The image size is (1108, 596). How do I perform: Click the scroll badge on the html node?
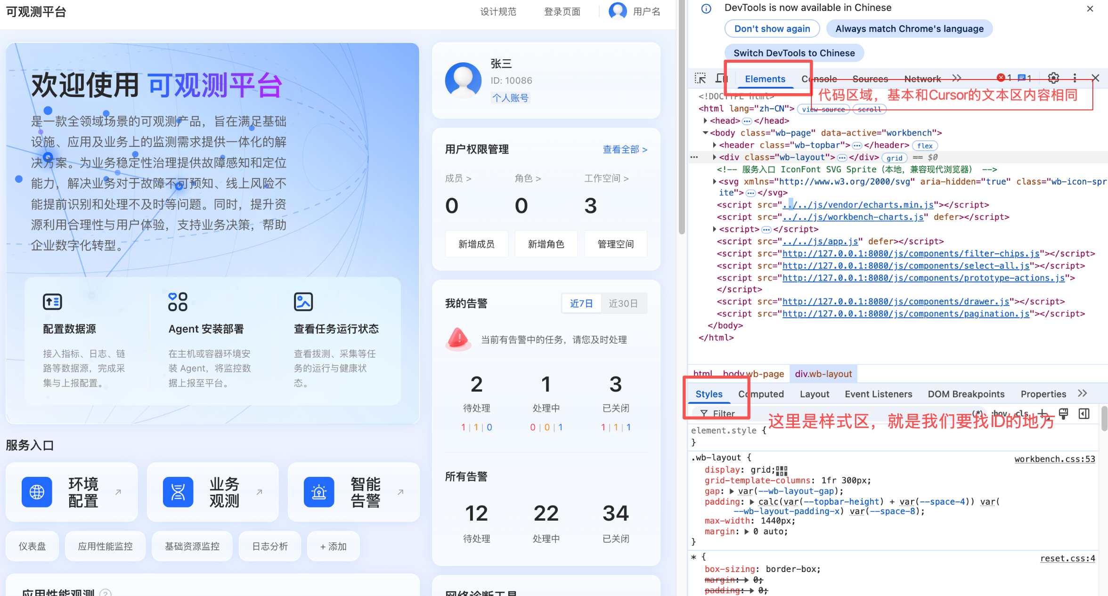pos(869,109)
